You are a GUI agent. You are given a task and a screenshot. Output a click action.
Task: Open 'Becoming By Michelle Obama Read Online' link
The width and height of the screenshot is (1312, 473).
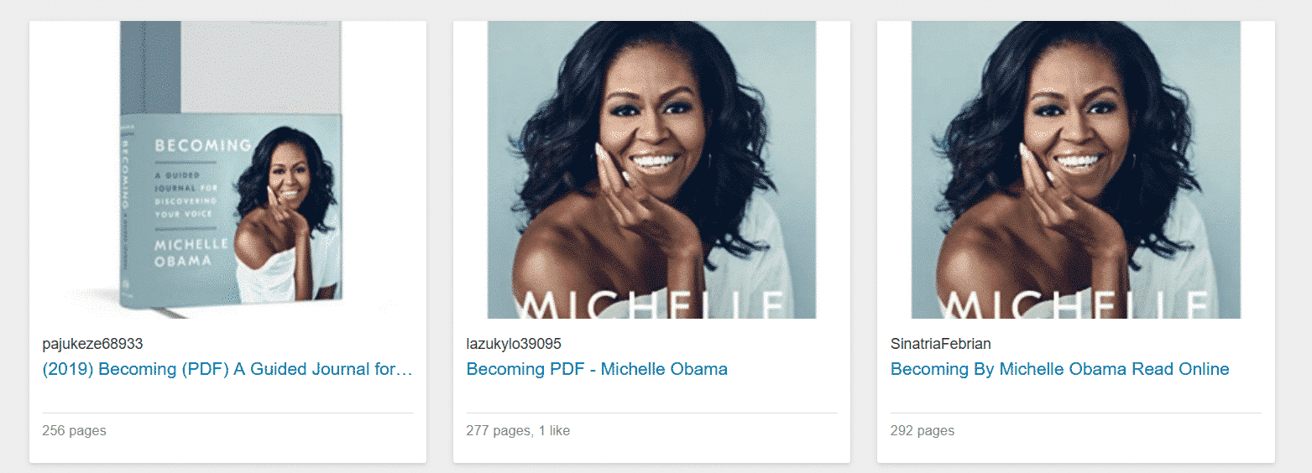pyautogui.click(x=1059, y=369)
